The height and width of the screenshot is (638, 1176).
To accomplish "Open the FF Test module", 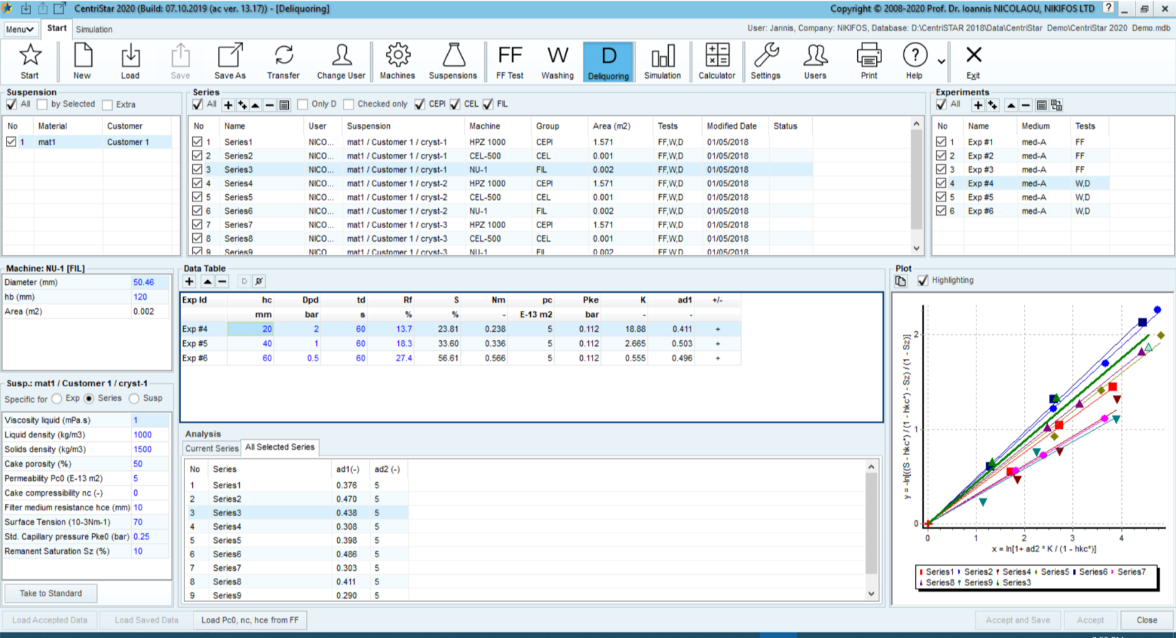I will 509,62.
